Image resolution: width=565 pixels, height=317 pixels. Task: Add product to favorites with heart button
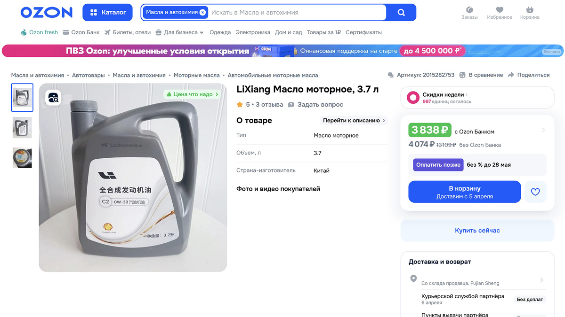click(535, 192)
